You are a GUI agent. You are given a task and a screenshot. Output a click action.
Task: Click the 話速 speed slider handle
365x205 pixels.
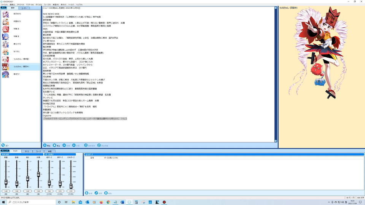click(x=17, y=184)
